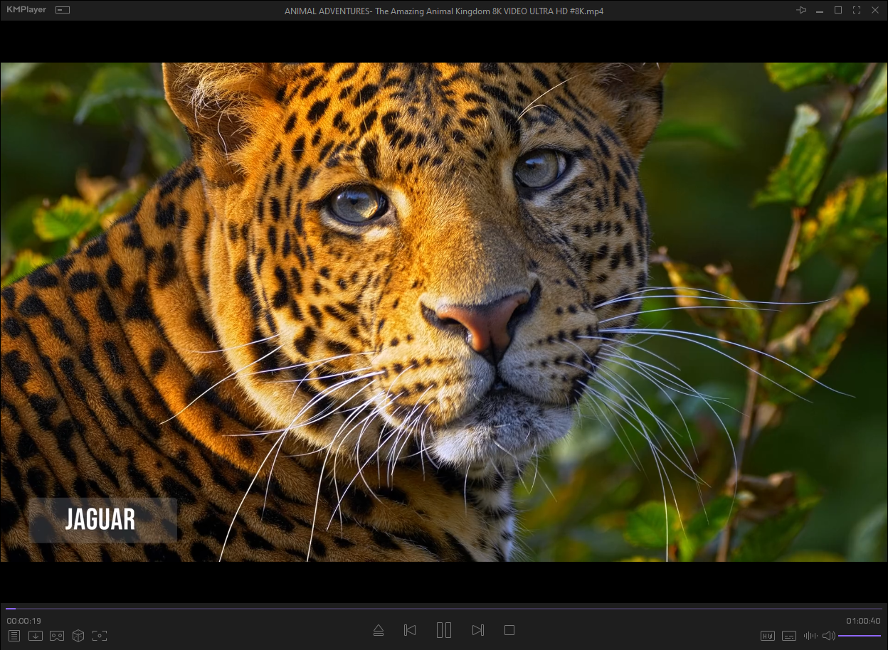Pin the window always on top
Viewport: 888px width, 650px height.
[801, 10]
